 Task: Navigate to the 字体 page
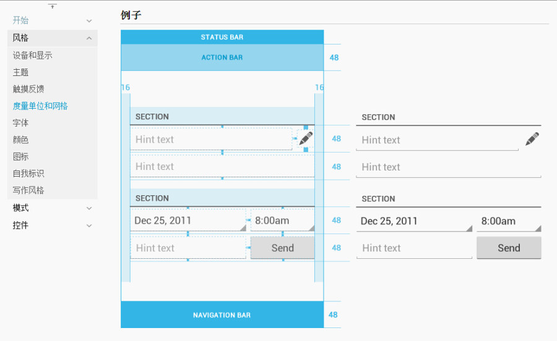20,123
